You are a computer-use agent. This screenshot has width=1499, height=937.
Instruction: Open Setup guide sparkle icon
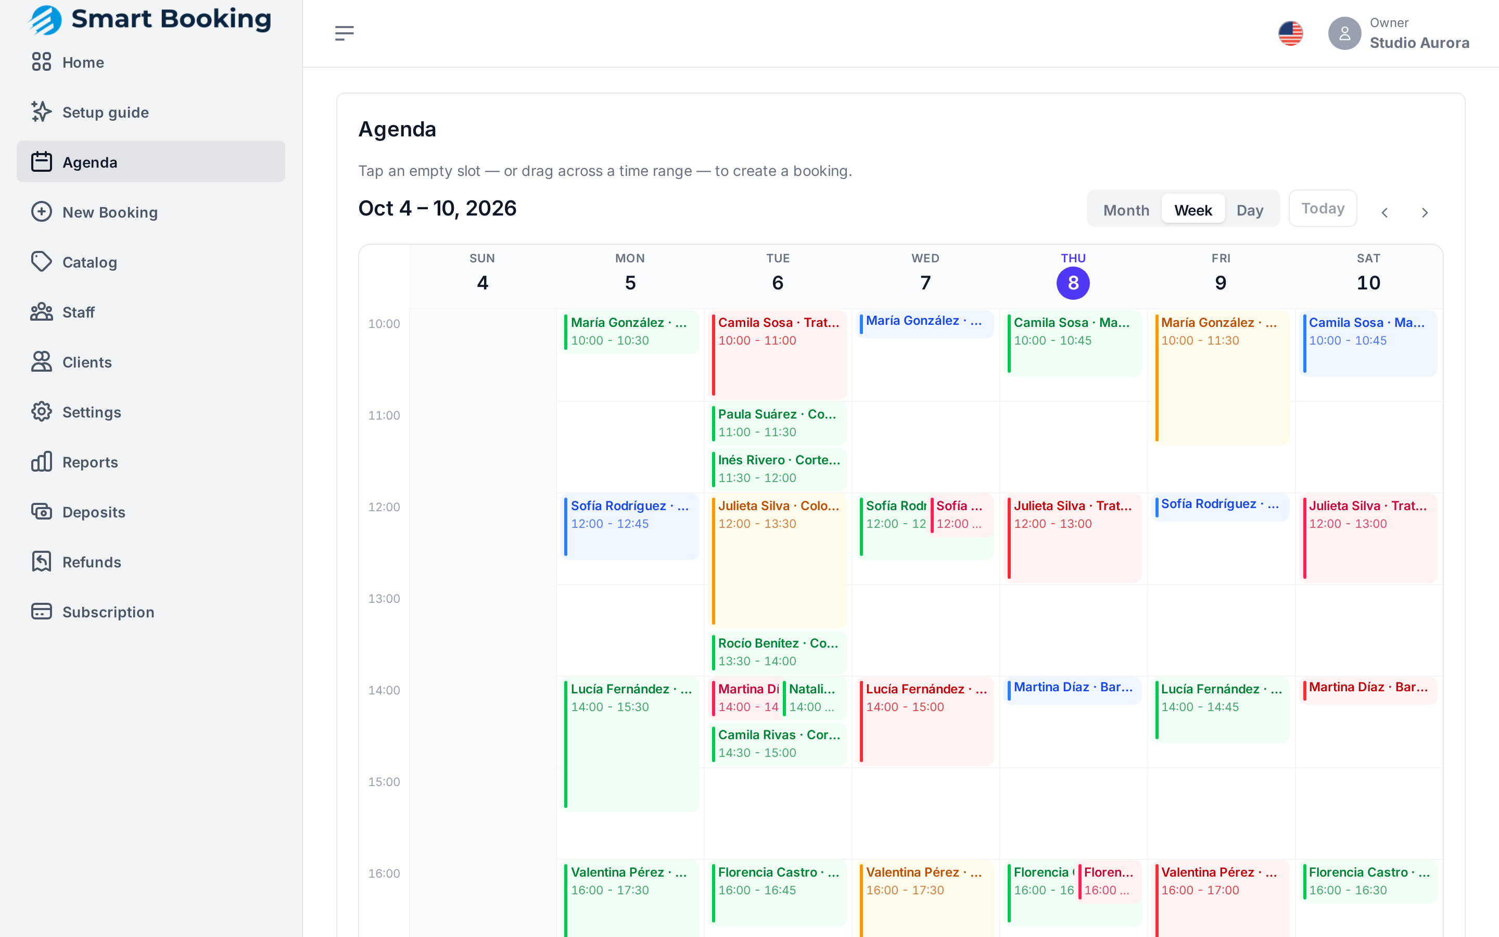point(42,112)
